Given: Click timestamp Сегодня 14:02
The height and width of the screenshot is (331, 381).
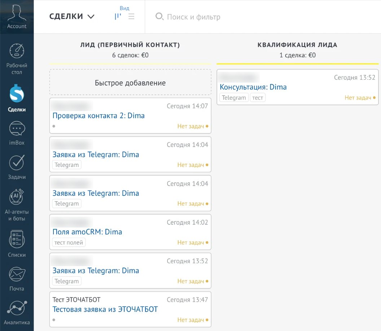Looking at the screenshot, I should pos(187,222).
